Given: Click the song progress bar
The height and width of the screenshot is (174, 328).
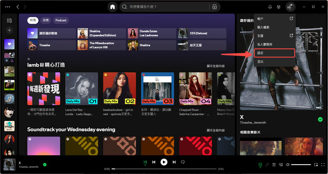Looking at the screenshot, I should (x=164, y=169).
